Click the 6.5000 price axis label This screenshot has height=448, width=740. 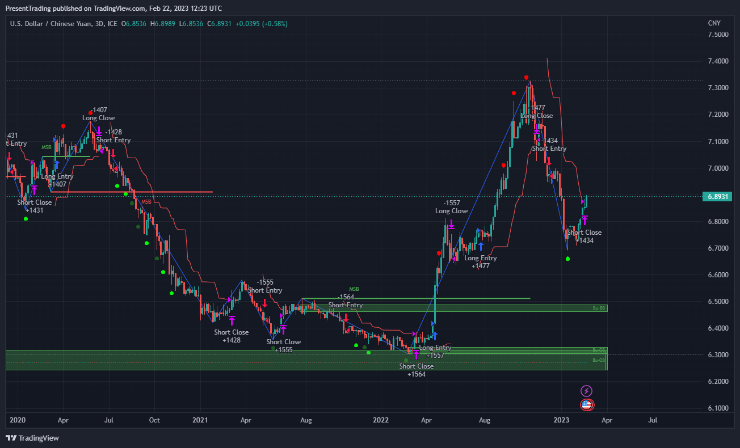[x=718, y=302]
